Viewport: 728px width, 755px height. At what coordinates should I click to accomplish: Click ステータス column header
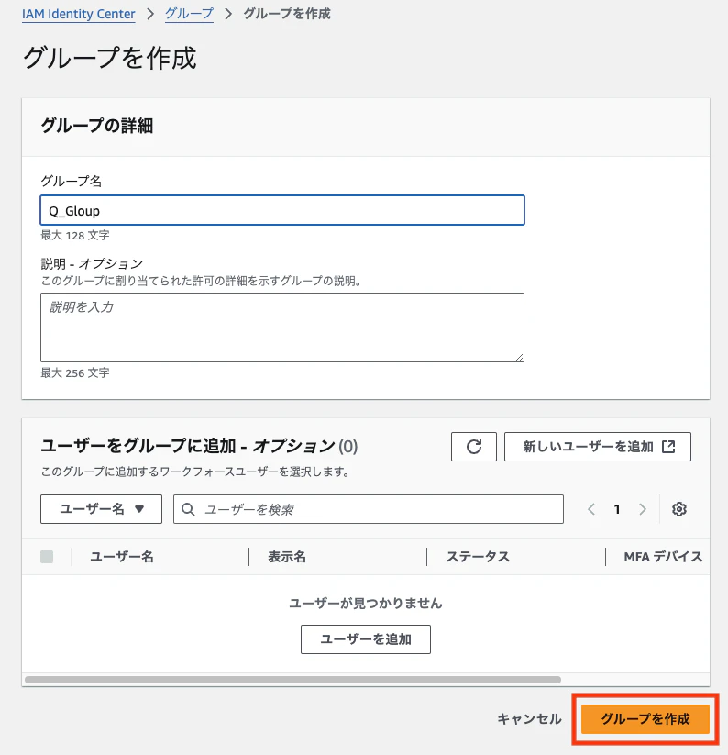coord(478,557)
